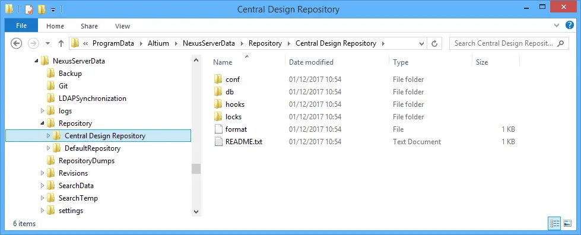Click the New Folder quick access icon
Image resolution: width=581 pixels, height=235 pixels.
(x=42, y=9)
